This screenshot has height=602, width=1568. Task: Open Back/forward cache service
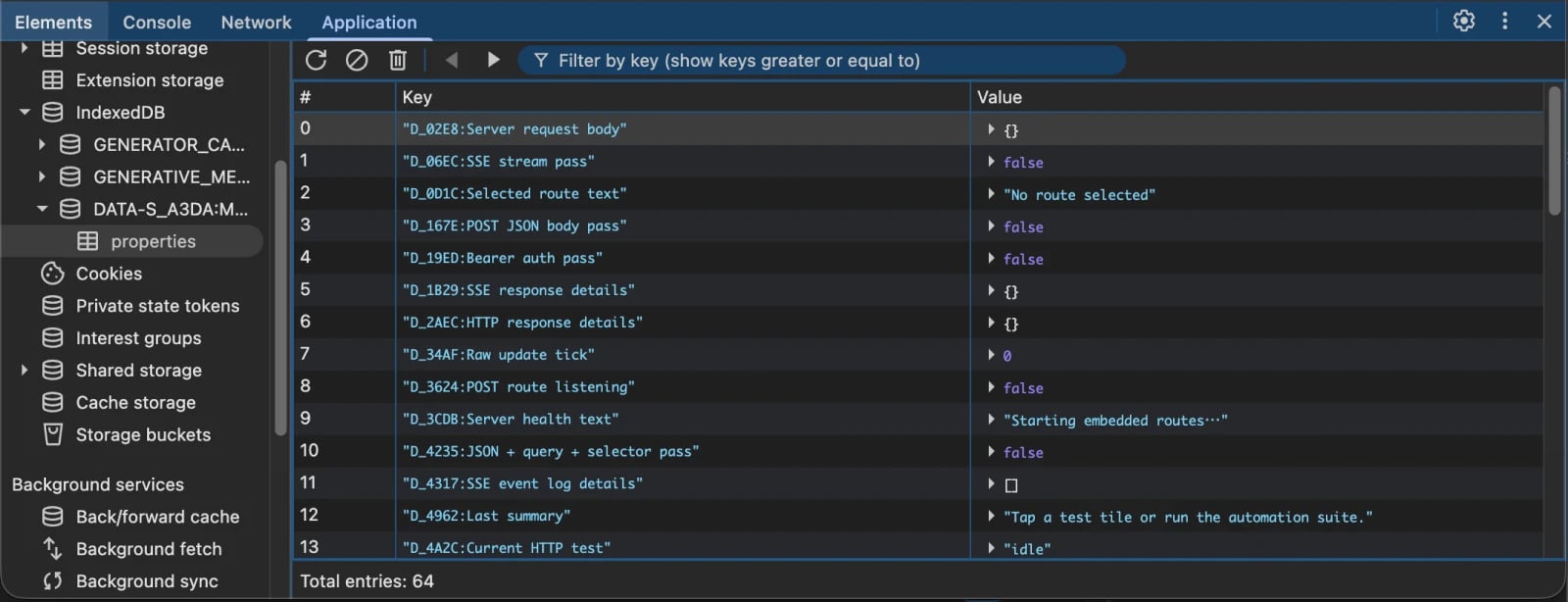point(158,517)
